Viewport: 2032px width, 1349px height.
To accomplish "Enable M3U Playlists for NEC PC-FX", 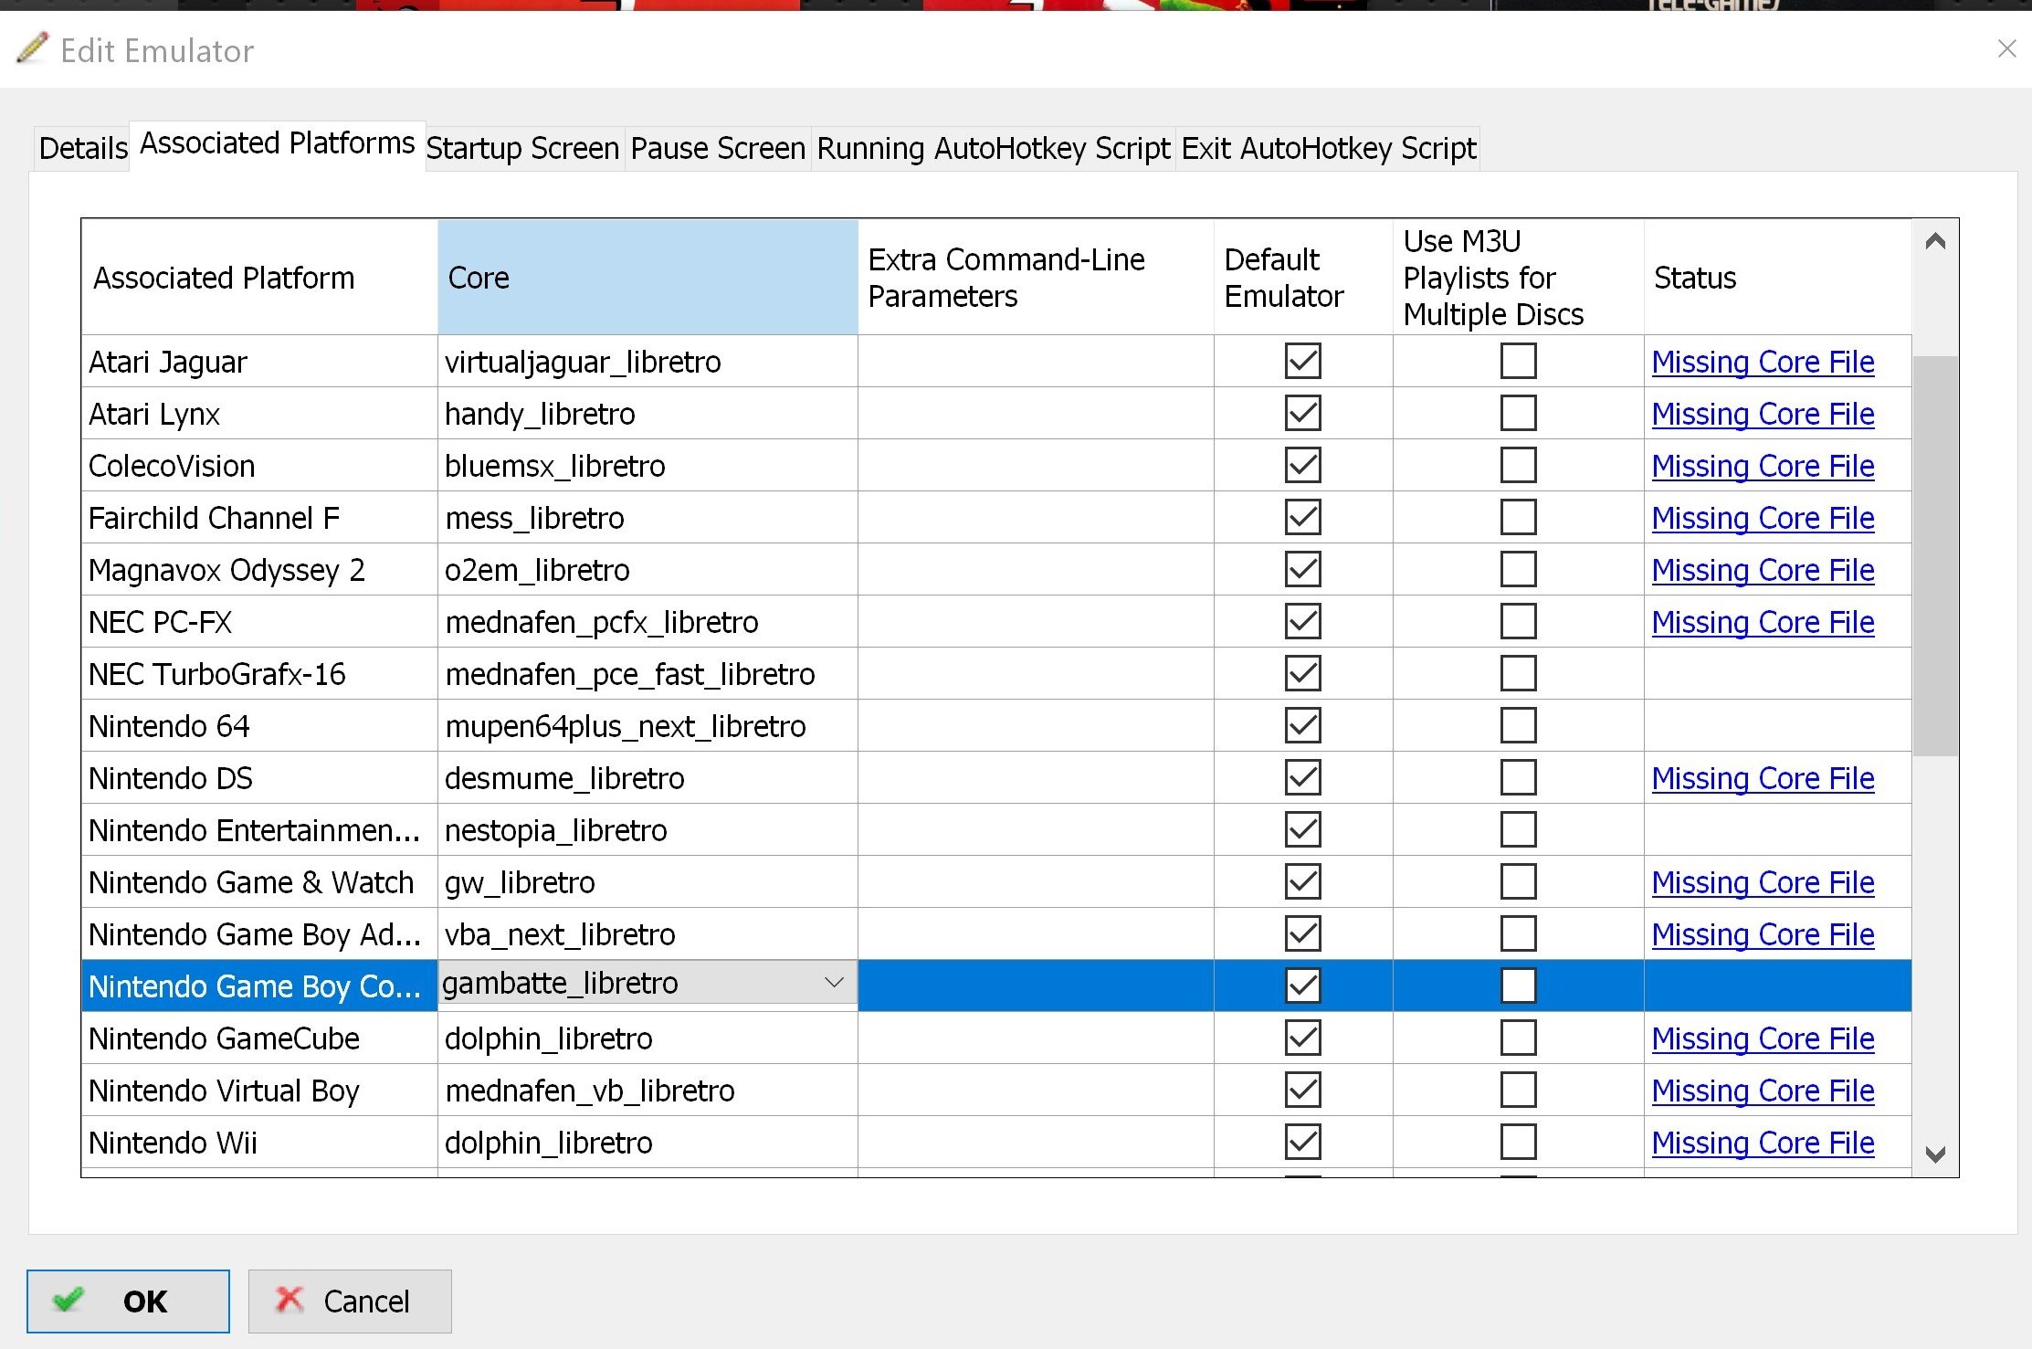I will point(1518,621).
